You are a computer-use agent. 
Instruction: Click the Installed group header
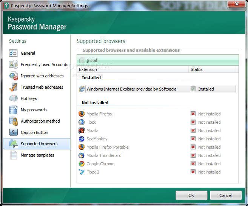[x=91, y=78]
